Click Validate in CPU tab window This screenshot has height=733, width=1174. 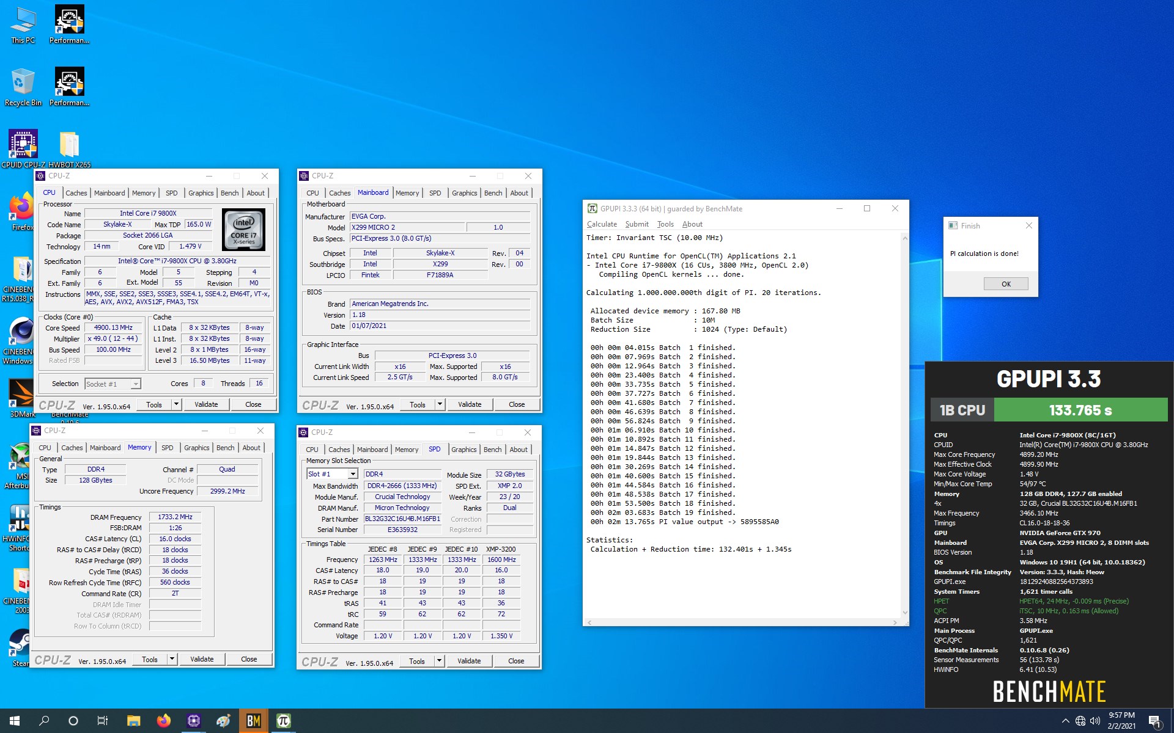[x=206, y=404]
